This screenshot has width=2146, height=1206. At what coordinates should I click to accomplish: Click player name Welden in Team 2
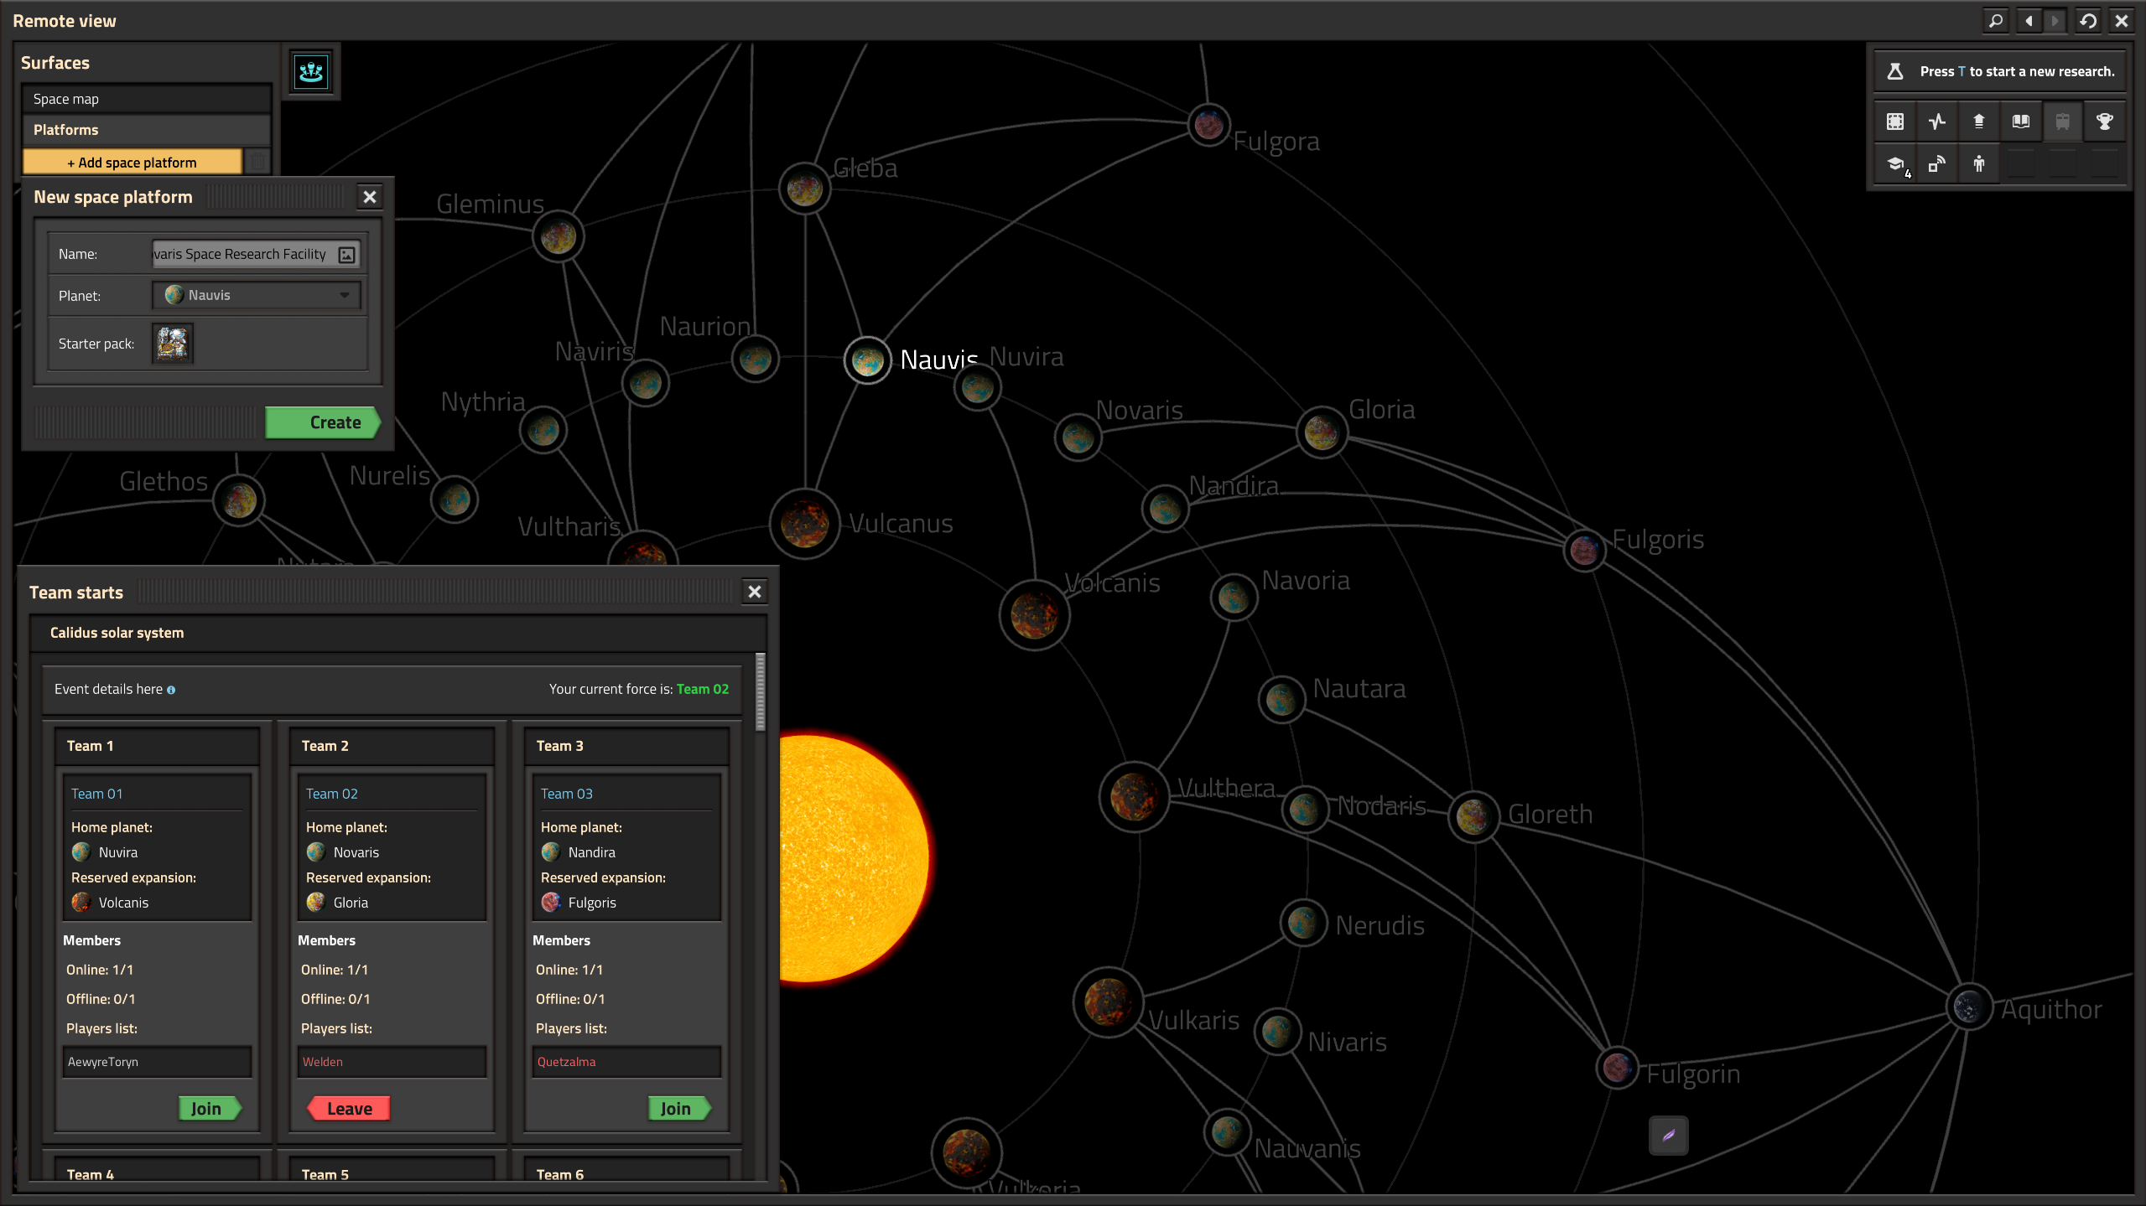[323, 1062]
